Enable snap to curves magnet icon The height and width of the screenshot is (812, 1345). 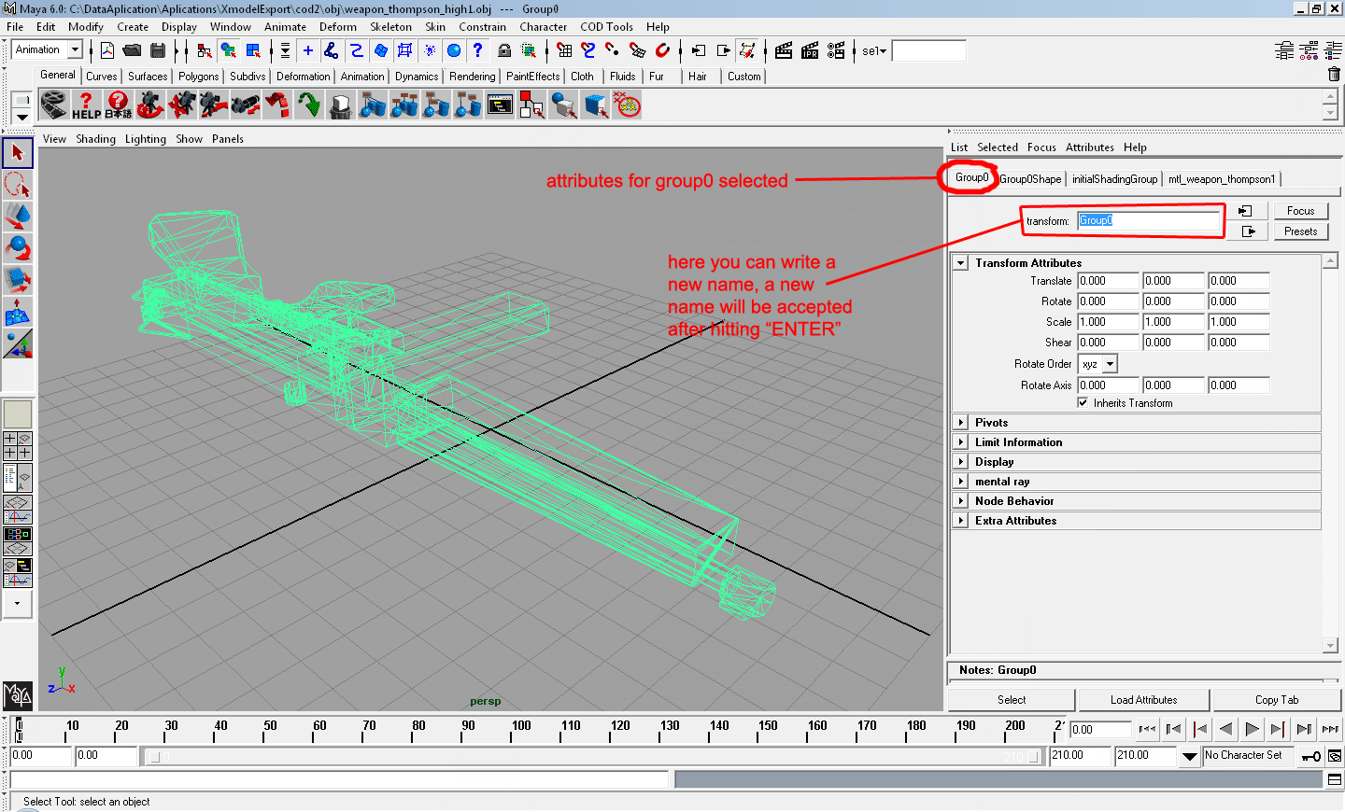[x=588, y=50]
